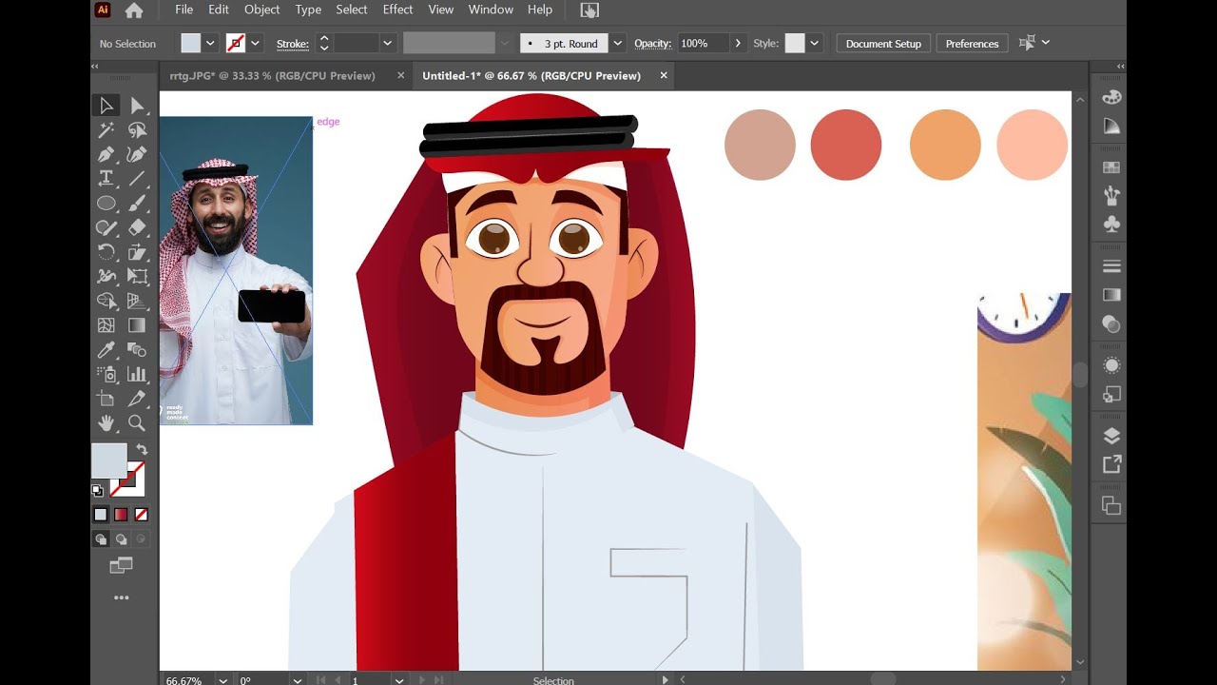Viewport: 1217px width, 685px height.
Task: Select the Line Segment tool
Action: click(x=137, y=178)
